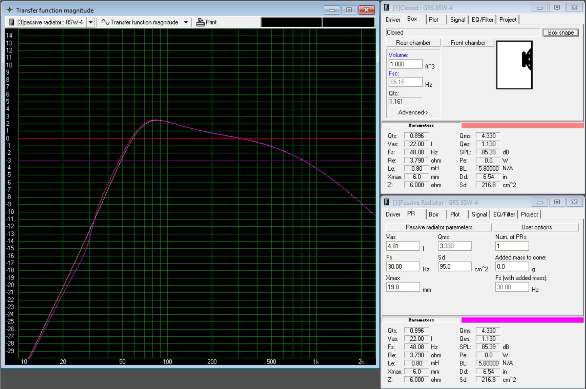Screen dimensions: 586x389
Task: Open EQ/Filter tab in Passive Radiator window
Action: (504, 214)
